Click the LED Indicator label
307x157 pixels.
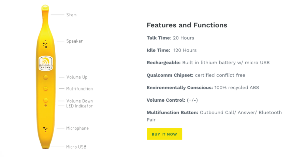79,106
